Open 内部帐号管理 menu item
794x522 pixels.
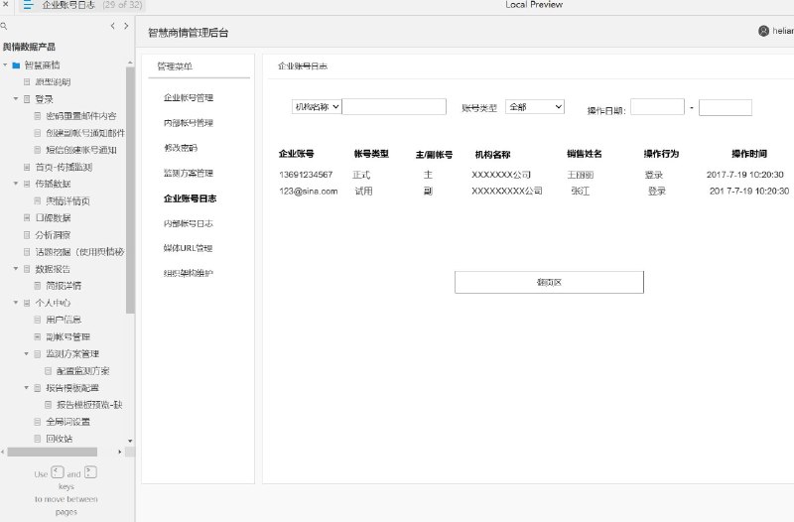tap(189, 123)
